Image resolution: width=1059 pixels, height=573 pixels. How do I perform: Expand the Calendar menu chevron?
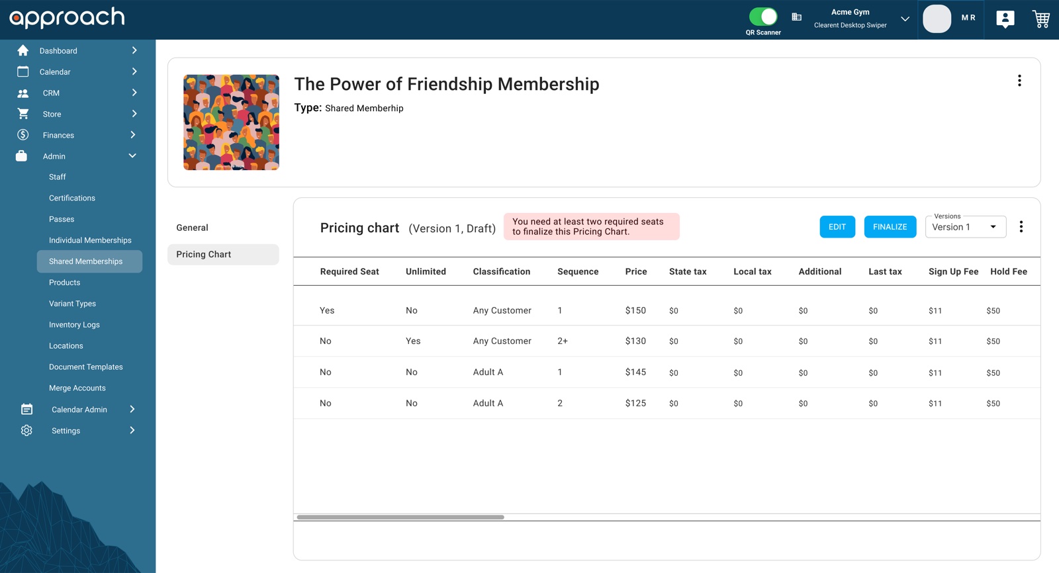pos(134,71)
